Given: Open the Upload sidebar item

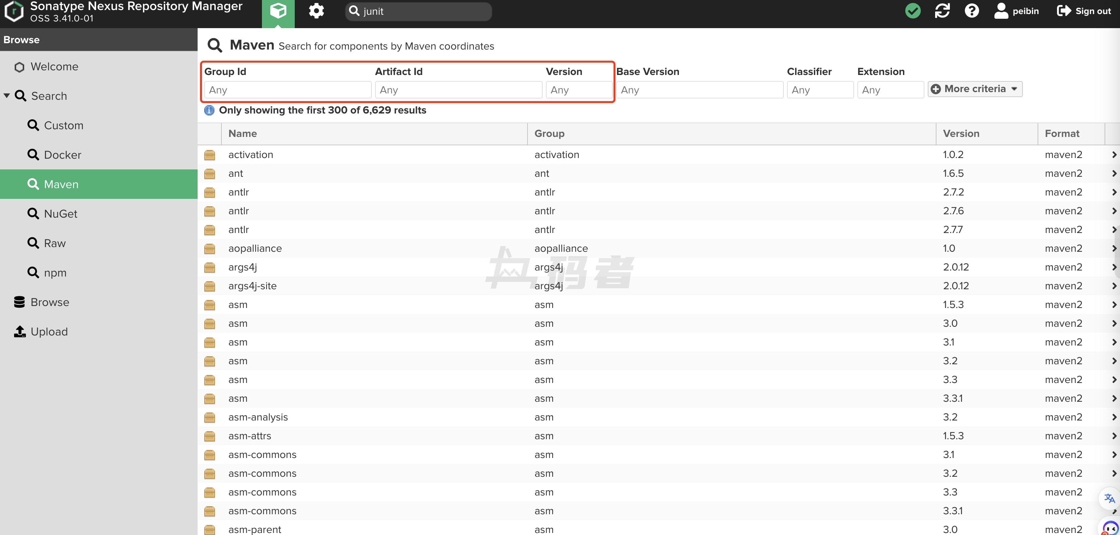Looking at the screenshot, I should [49, 331].
